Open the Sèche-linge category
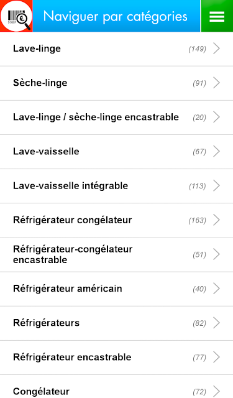The image size is (233, 398). click(116, 83)
